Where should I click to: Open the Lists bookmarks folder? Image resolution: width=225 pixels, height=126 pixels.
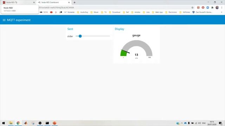pos(146,12)
